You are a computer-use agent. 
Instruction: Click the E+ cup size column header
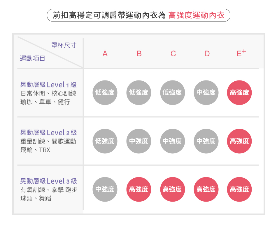(x=241, y=53)
